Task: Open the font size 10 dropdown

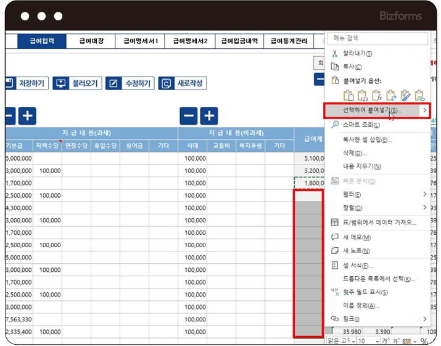Action: pyautogui.click(x=376, y=341)
